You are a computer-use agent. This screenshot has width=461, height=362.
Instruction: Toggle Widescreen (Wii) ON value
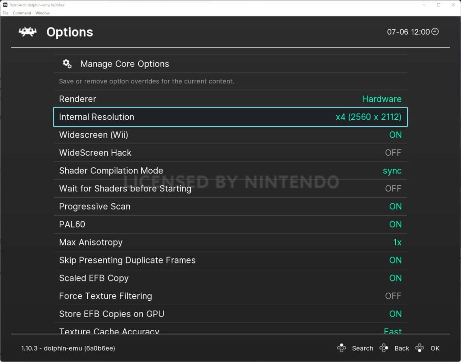pos(395,135)
